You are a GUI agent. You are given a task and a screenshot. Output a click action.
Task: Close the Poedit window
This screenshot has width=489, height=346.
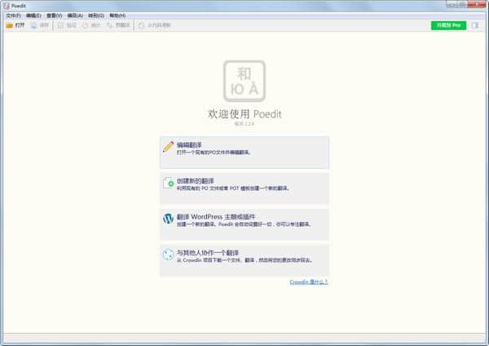477,4
